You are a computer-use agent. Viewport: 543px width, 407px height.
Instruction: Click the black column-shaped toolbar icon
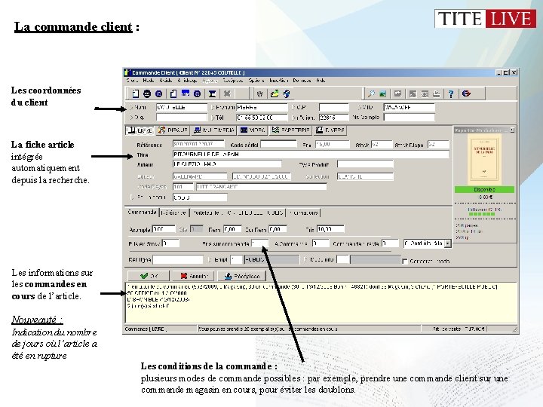[x=212, y=93]
